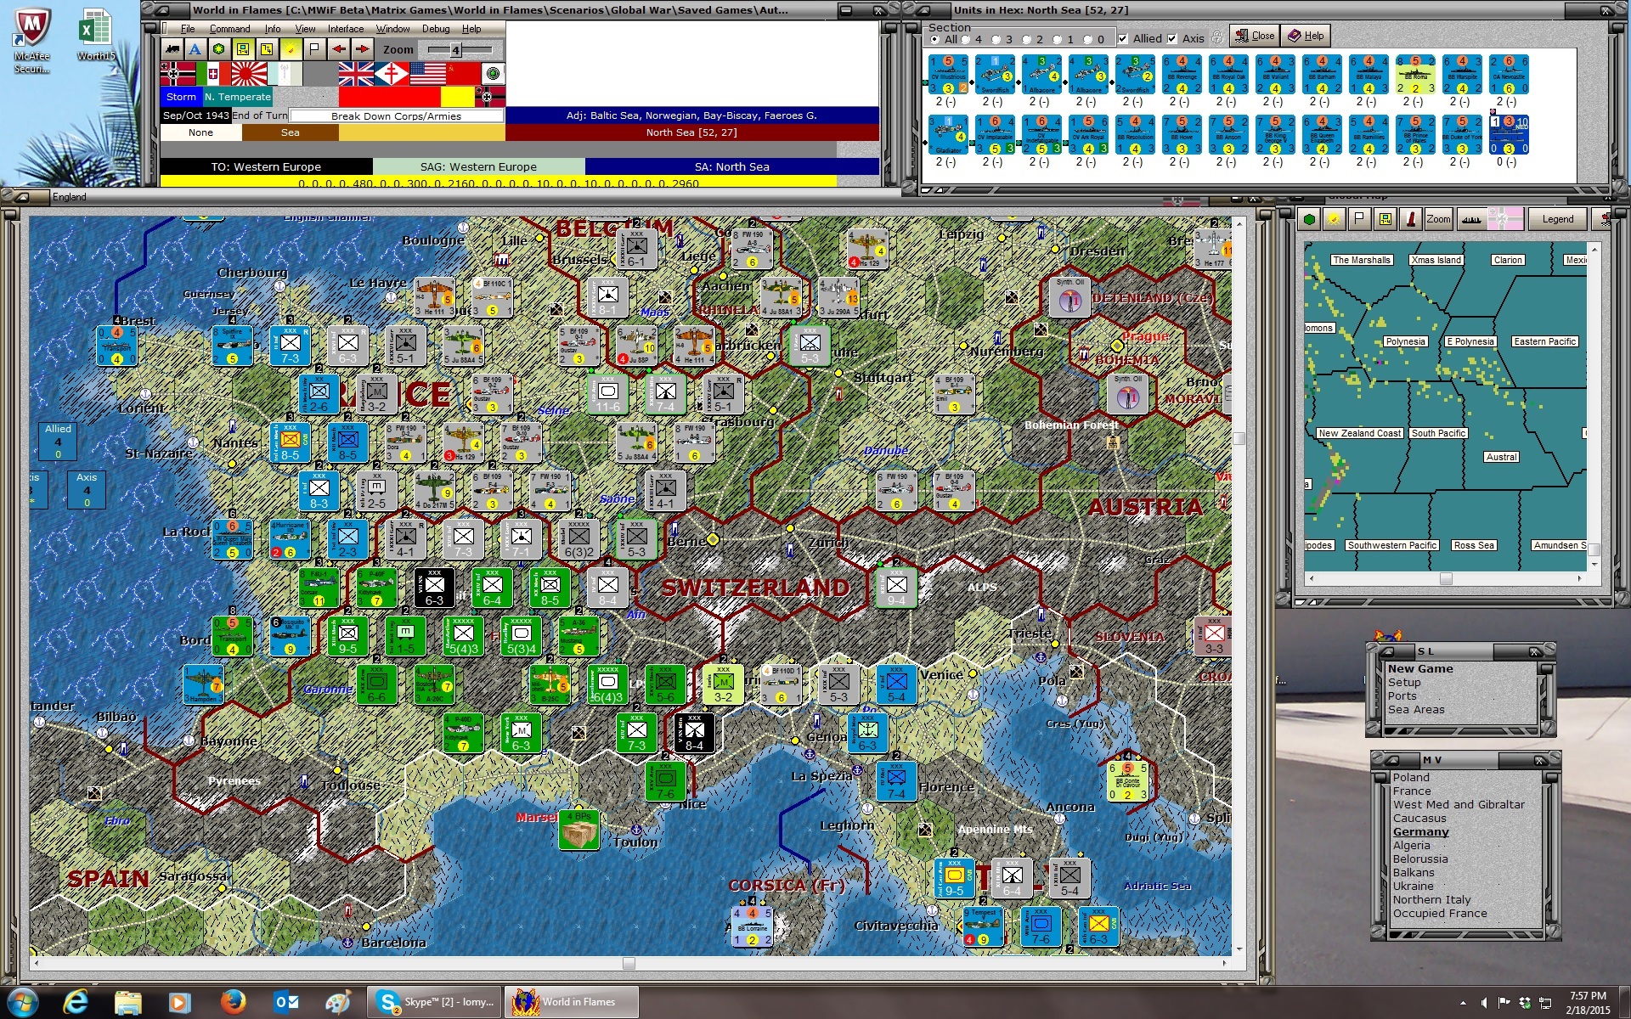Select the United States flag

click(427, 74)
